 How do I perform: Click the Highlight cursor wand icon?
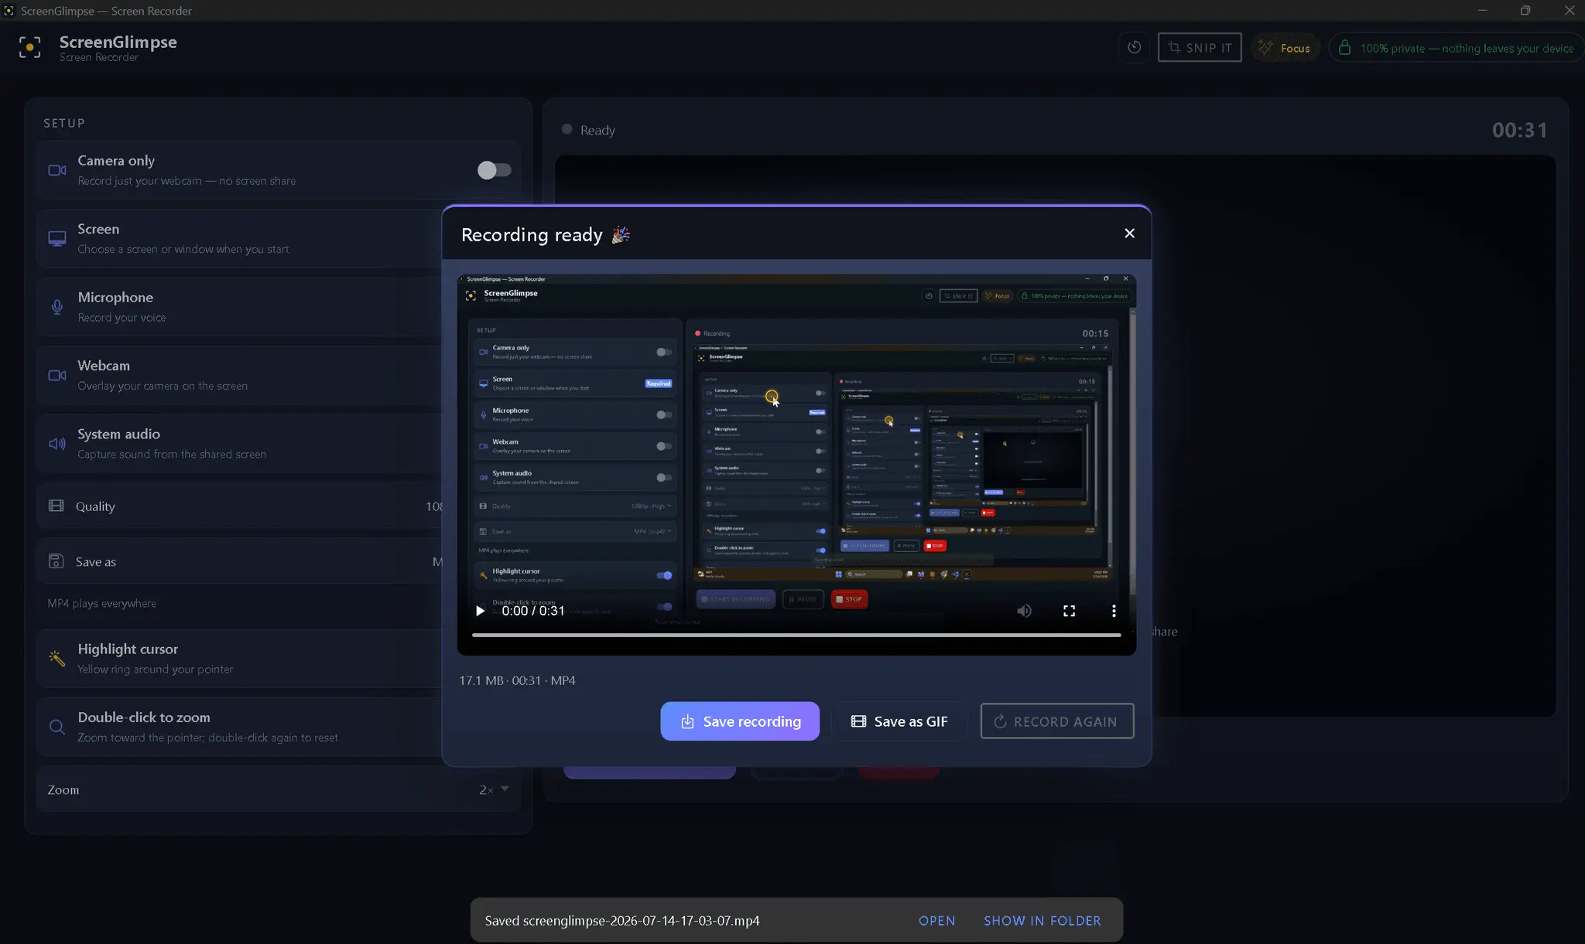(x=56, y=658)
